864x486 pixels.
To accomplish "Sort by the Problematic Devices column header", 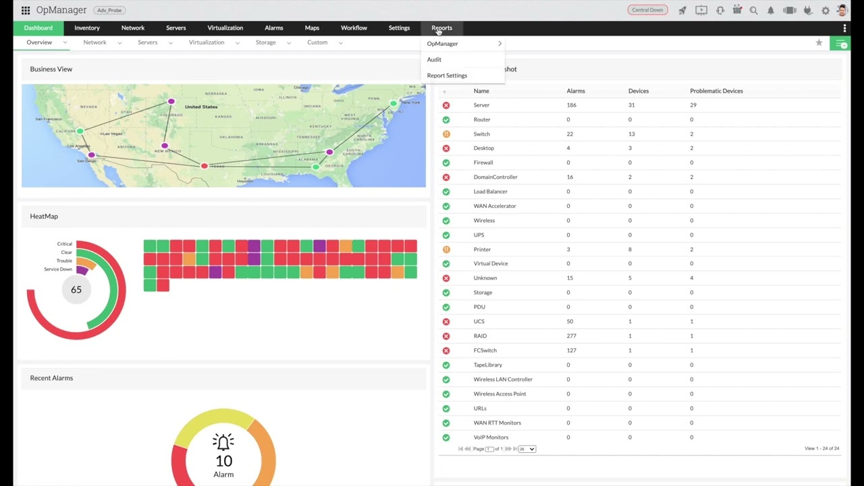I will [716, 91].
